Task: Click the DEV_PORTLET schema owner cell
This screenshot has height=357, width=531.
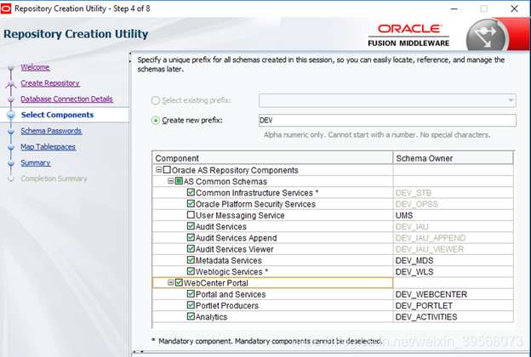Action: click(x=453, y=305)
